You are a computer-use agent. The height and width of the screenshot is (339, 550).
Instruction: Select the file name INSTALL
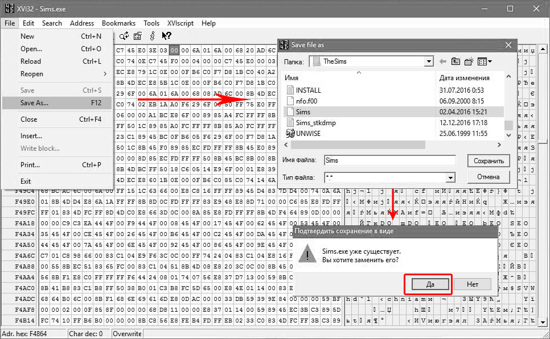(x=309, y=90)
